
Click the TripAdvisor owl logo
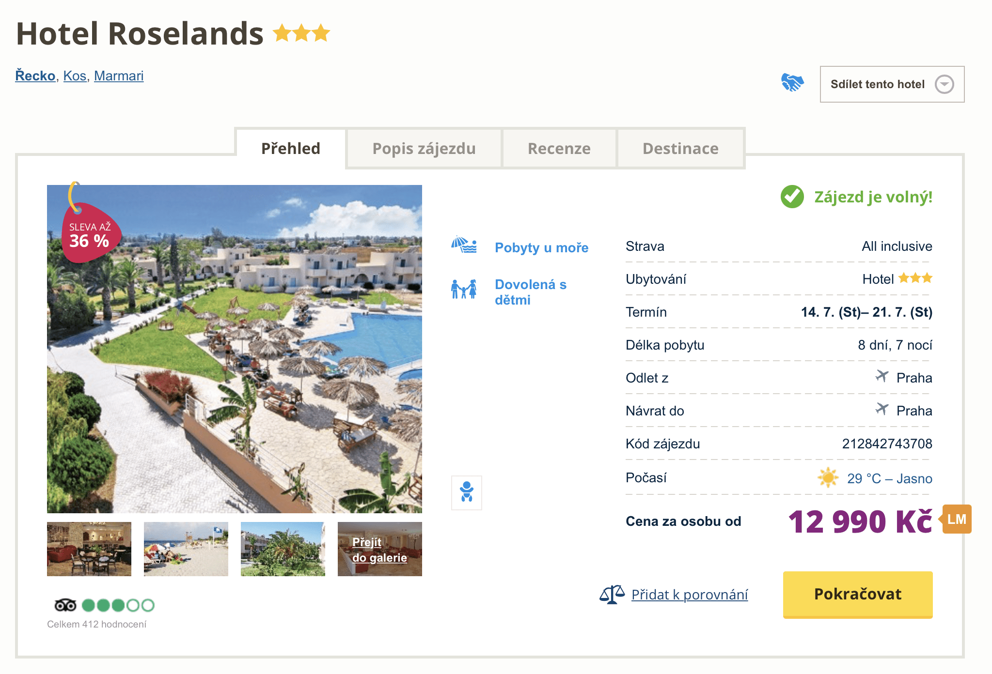65,605
